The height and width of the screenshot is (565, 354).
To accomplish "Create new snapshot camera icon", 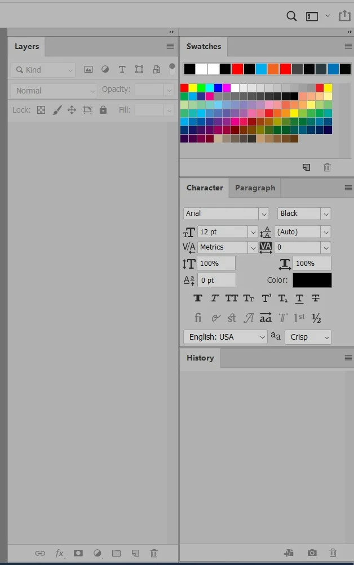I will click(x=312, y=553).
